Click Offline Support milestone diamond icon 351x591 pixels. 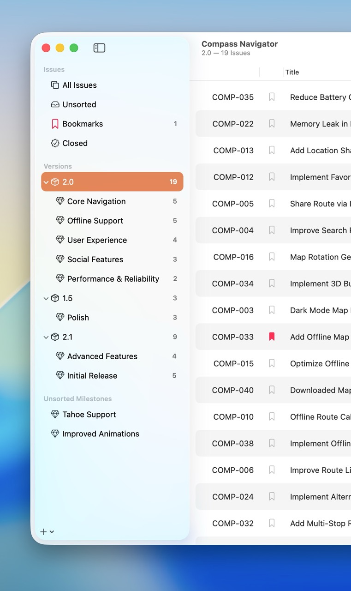click(60, 221)
